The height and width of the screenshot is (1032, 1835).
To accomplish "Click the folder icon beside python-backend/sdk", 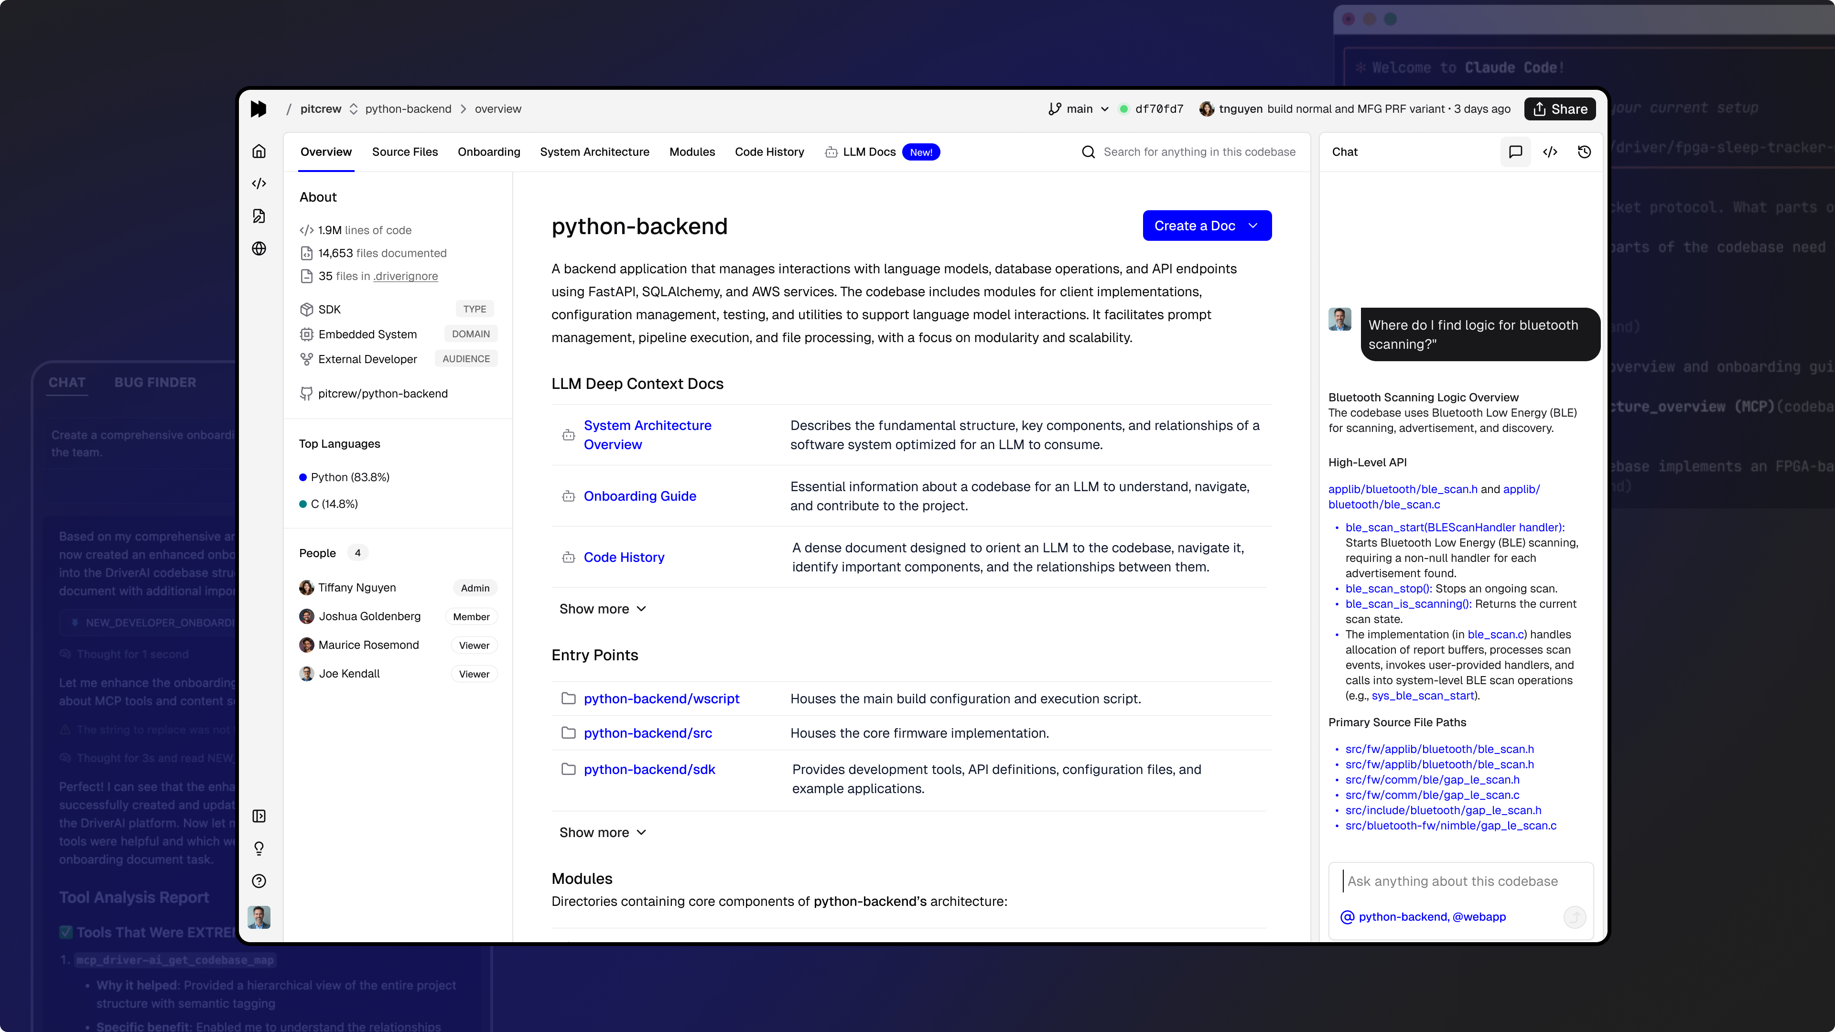I will click(569, 769).
